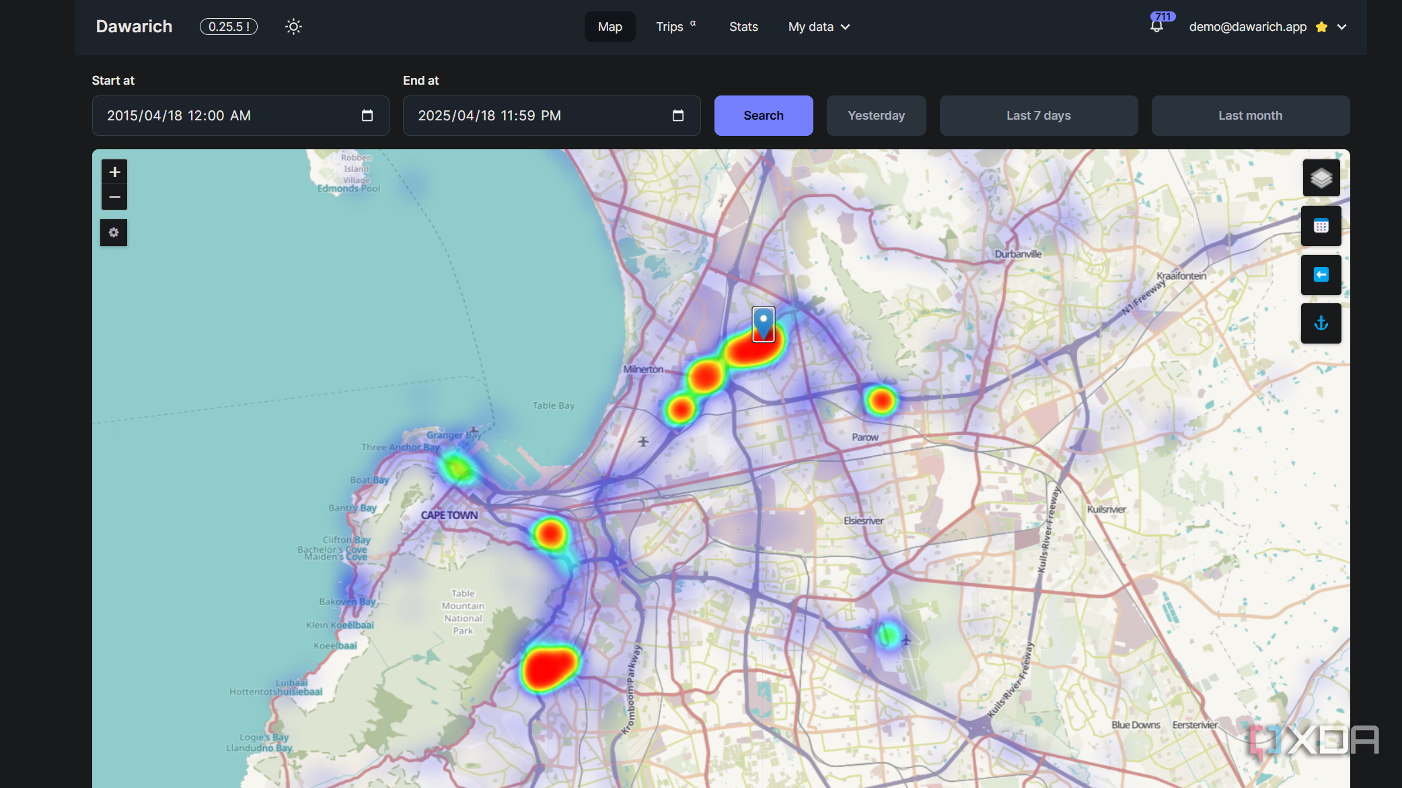Click the Kraaifontein map label

pos(1181,276)
